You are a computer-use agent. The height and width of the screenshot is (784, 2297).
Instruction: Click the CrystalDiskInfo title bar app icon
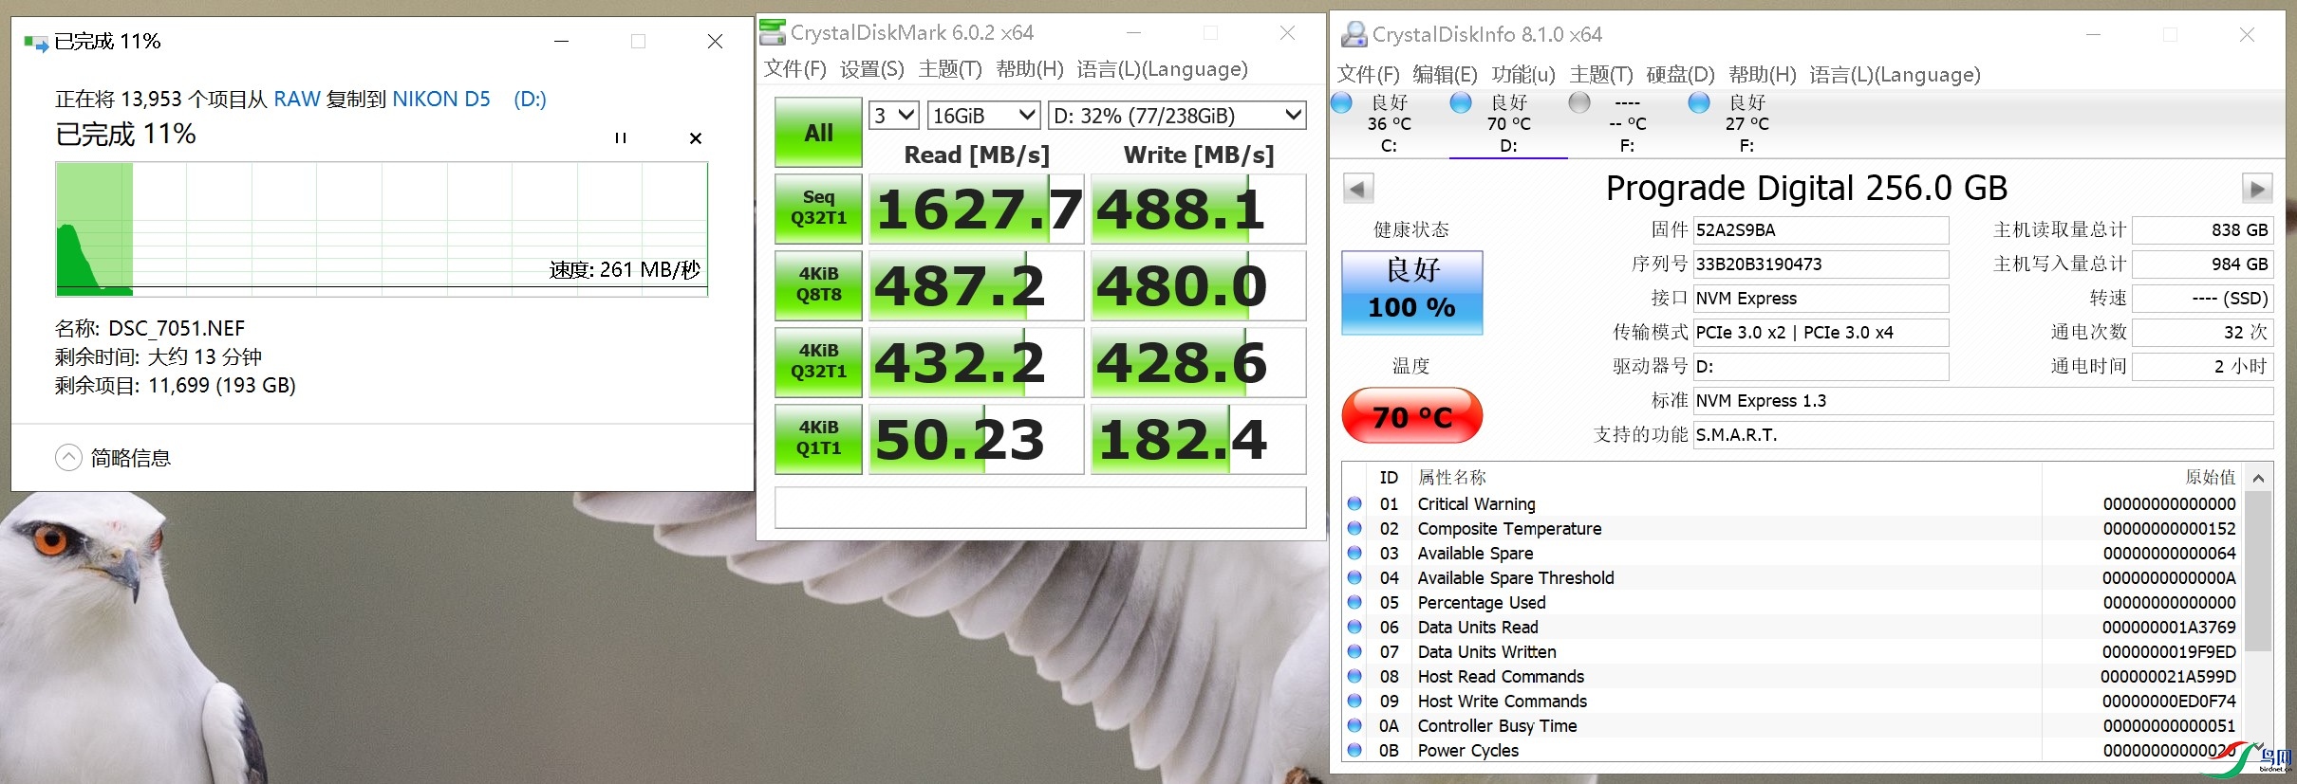coord(1353,35)
